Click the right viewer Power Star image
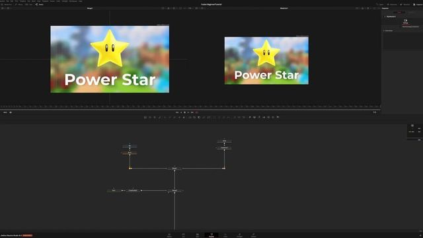Image resolution: width=423 pixels, height=238 pixels. (266, 60)
